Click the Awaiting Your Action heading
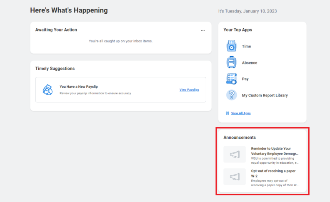330x202 pixels. tap(56, 30)
